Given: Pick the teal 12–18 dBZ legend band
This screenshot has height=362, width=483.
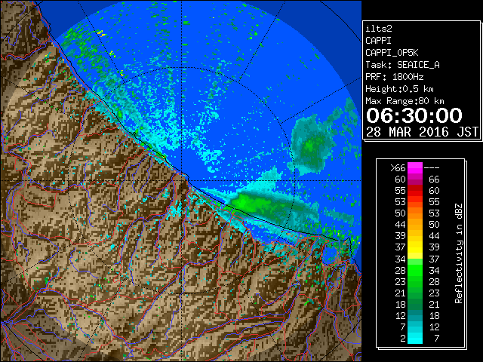Looking at the screenshot, I should 415,315.
